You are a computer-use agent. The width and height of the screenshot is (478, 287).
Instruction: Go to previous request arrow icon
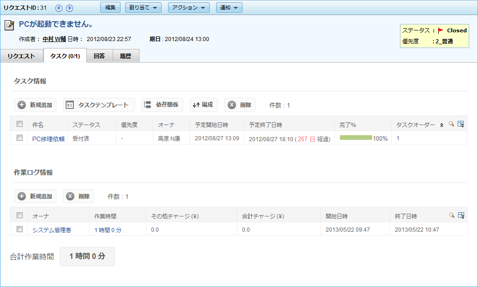click(x=59, y=8)
